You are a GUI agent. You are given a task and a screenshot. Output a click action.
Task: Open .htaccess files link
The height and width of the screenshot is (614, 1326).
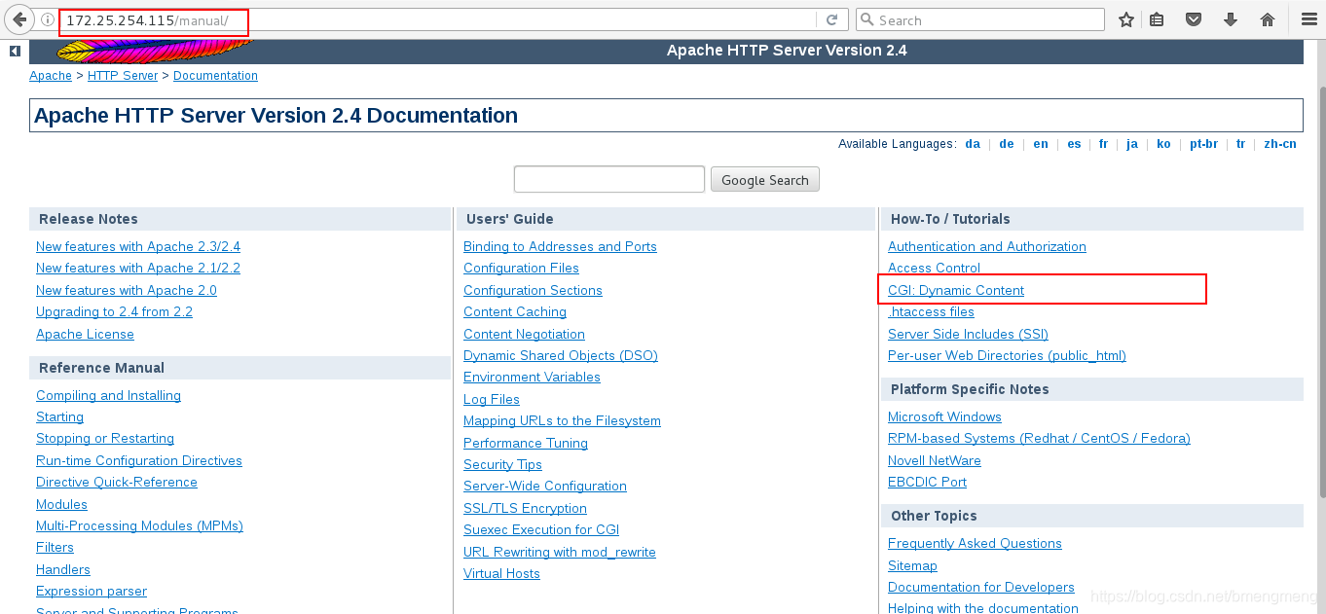[x=931, y=311]
